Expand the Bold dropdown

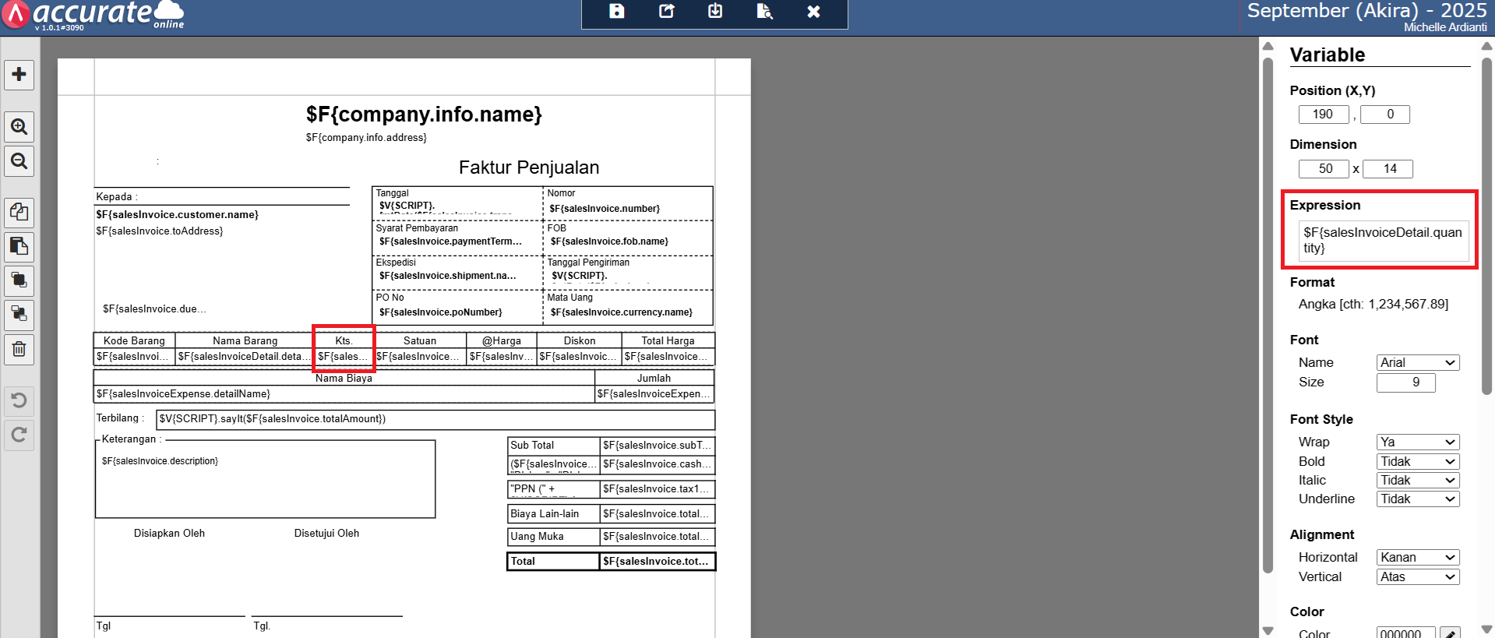click(1417, 462)
